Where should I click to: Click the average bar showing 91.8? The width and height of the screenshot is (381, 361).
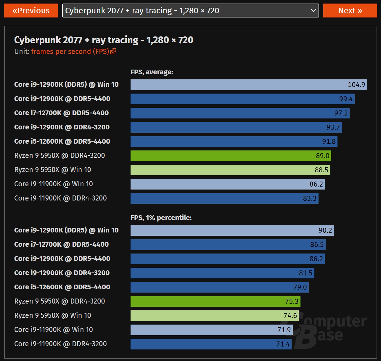click(234, 142)
